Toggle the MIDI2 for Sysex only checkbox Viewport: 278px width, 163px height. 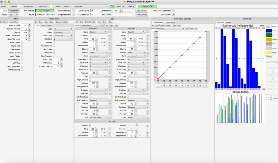coord(173,11)
